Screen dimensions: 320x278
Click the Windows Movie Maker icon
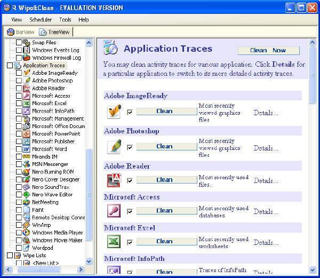(27, 240)
